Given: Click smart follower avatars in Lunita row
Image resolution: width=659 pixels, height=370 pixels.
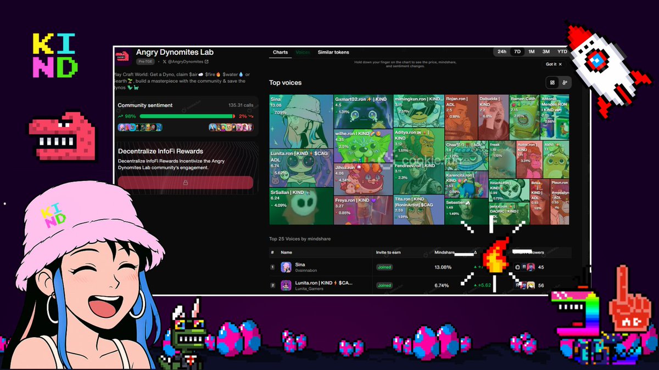Looking at the screenshot, I should coord(526,285).
